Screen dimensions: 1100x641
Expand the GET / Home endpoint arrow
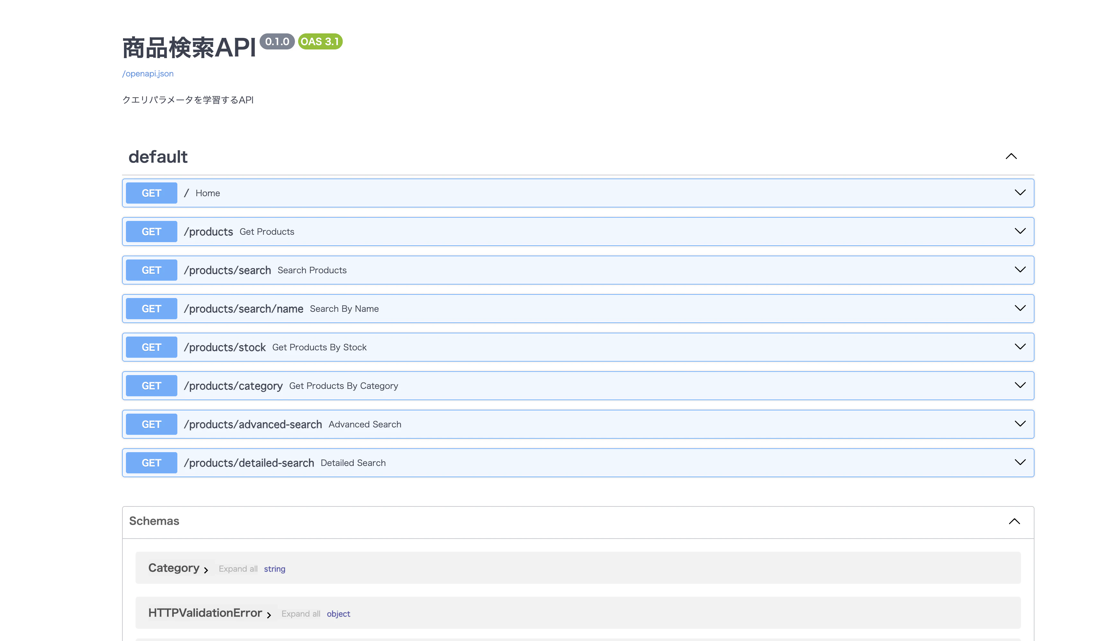coord(1020,192)
